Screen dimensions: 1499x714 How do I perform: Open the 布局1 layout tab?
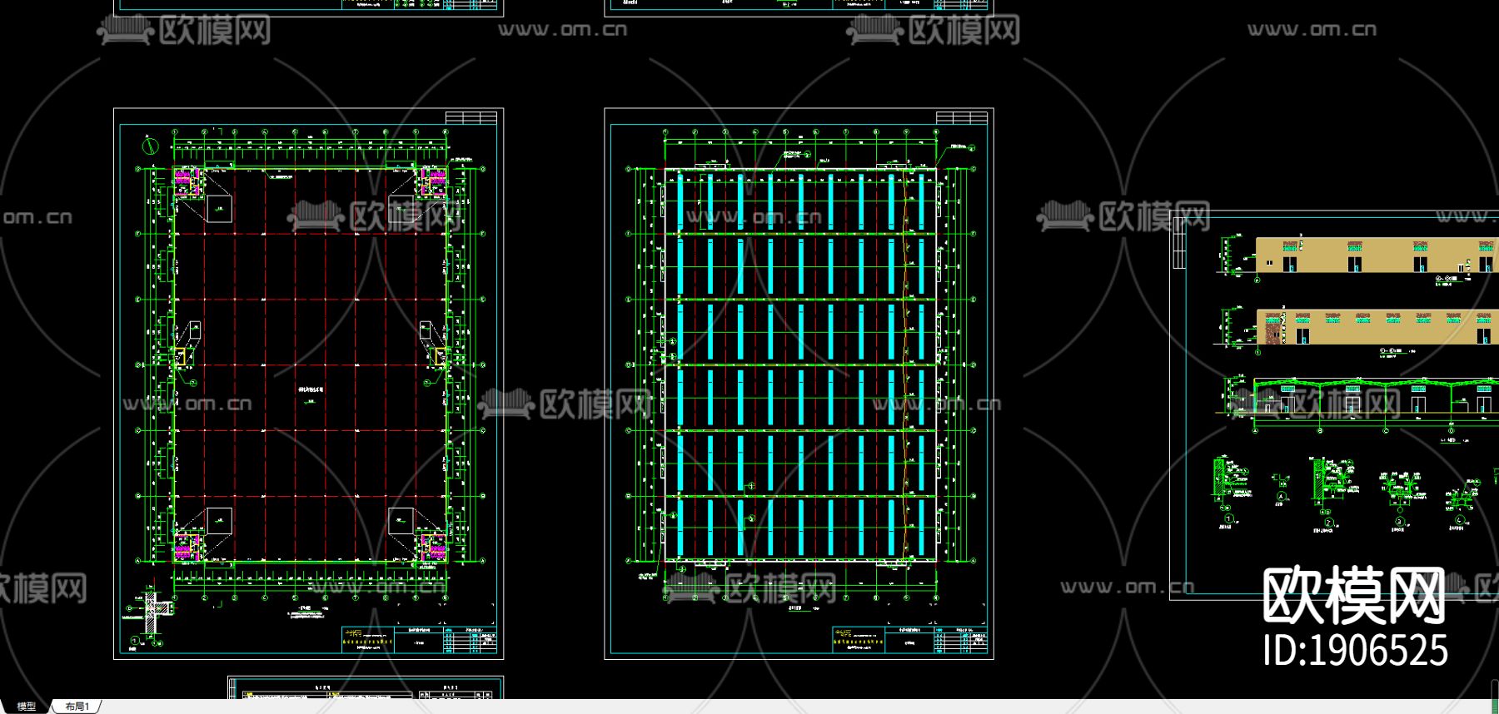coord(77,707)
